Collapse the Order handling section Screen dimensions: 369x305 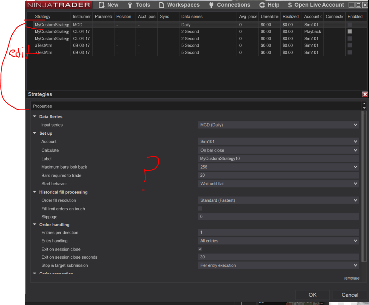(35, 224)
